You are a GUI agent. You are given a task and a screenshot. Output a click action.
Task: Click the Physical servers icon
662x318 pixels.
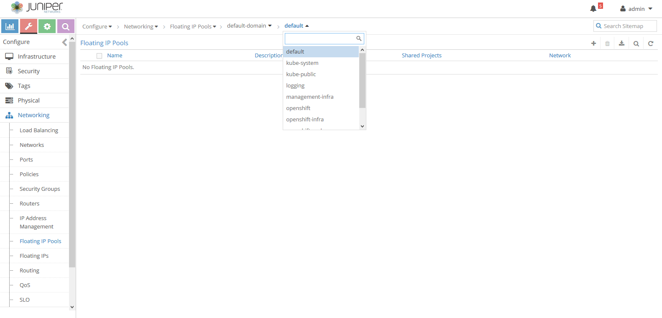pyautogui.click(x=9, y=100)
